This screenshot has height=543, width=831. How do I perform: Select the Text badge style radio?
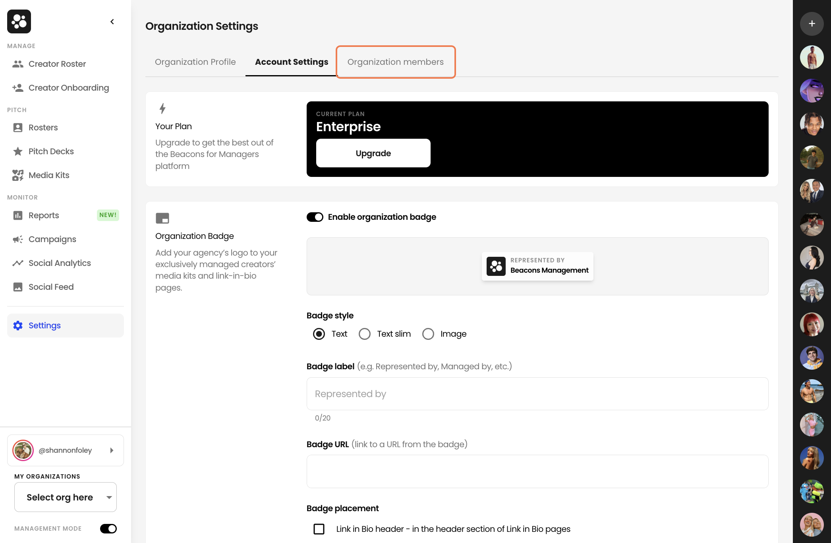(x=319, y=334)
